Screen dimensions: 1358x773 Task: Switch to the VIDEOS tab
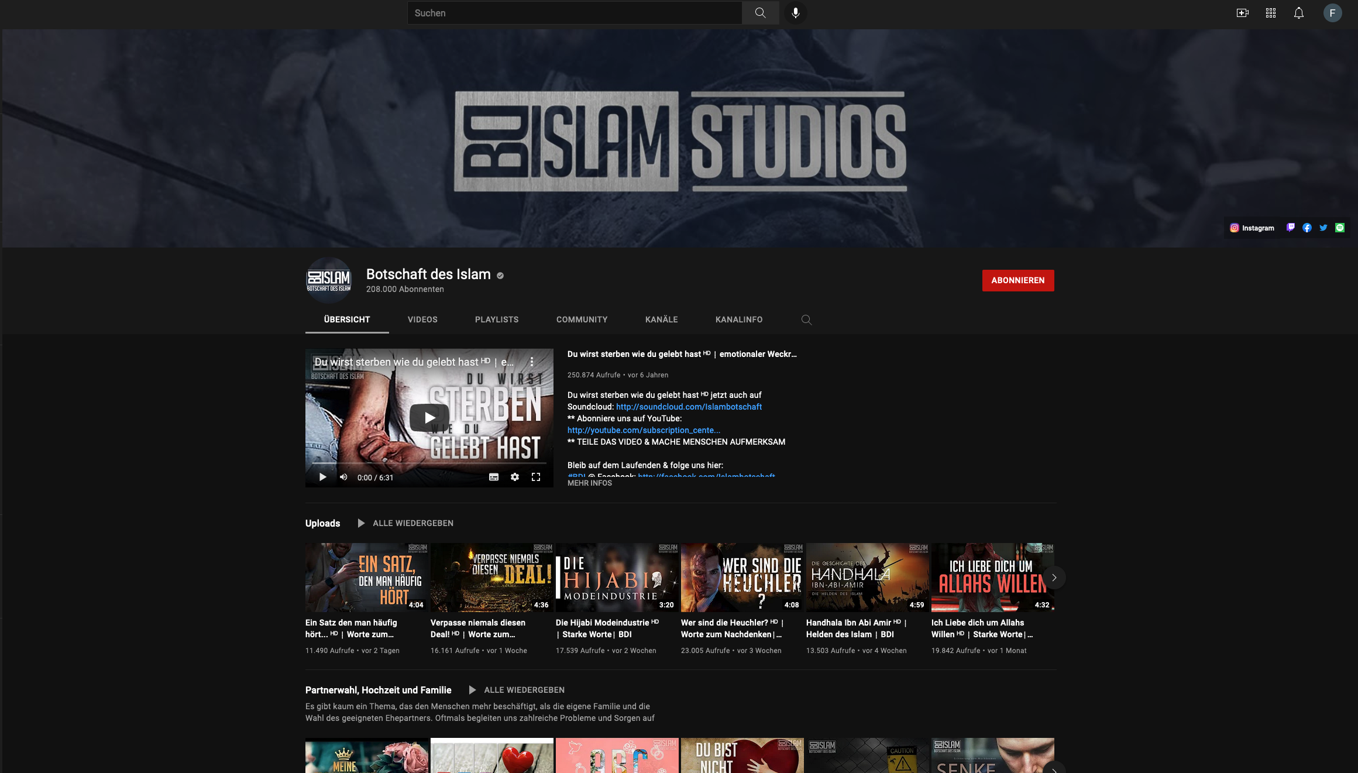coord(422,319)
